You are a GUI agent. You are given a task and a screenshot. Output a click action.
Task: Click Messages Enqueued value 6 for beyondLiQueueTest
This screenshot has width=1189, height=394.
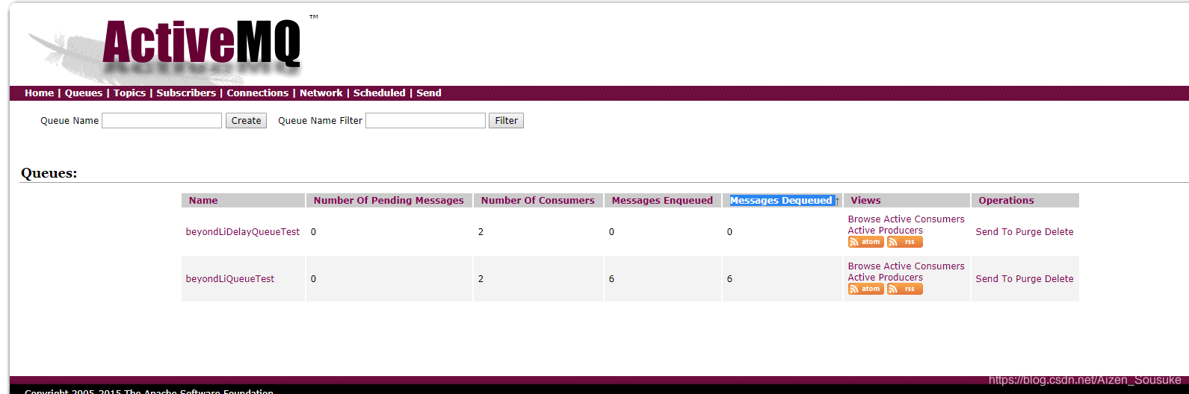(611, 279)
